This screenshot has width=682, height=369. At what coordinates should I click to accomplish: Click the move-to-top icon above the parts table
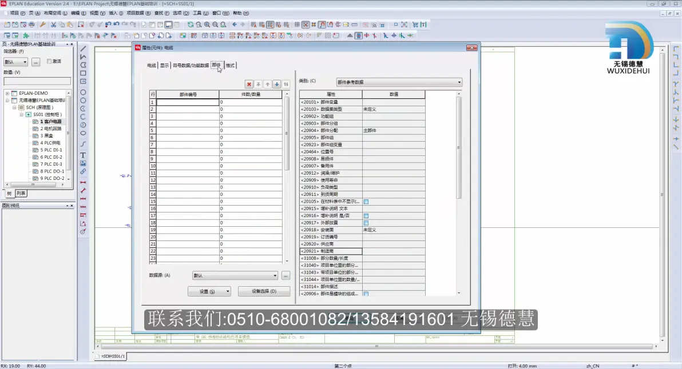tap(259, 84)
